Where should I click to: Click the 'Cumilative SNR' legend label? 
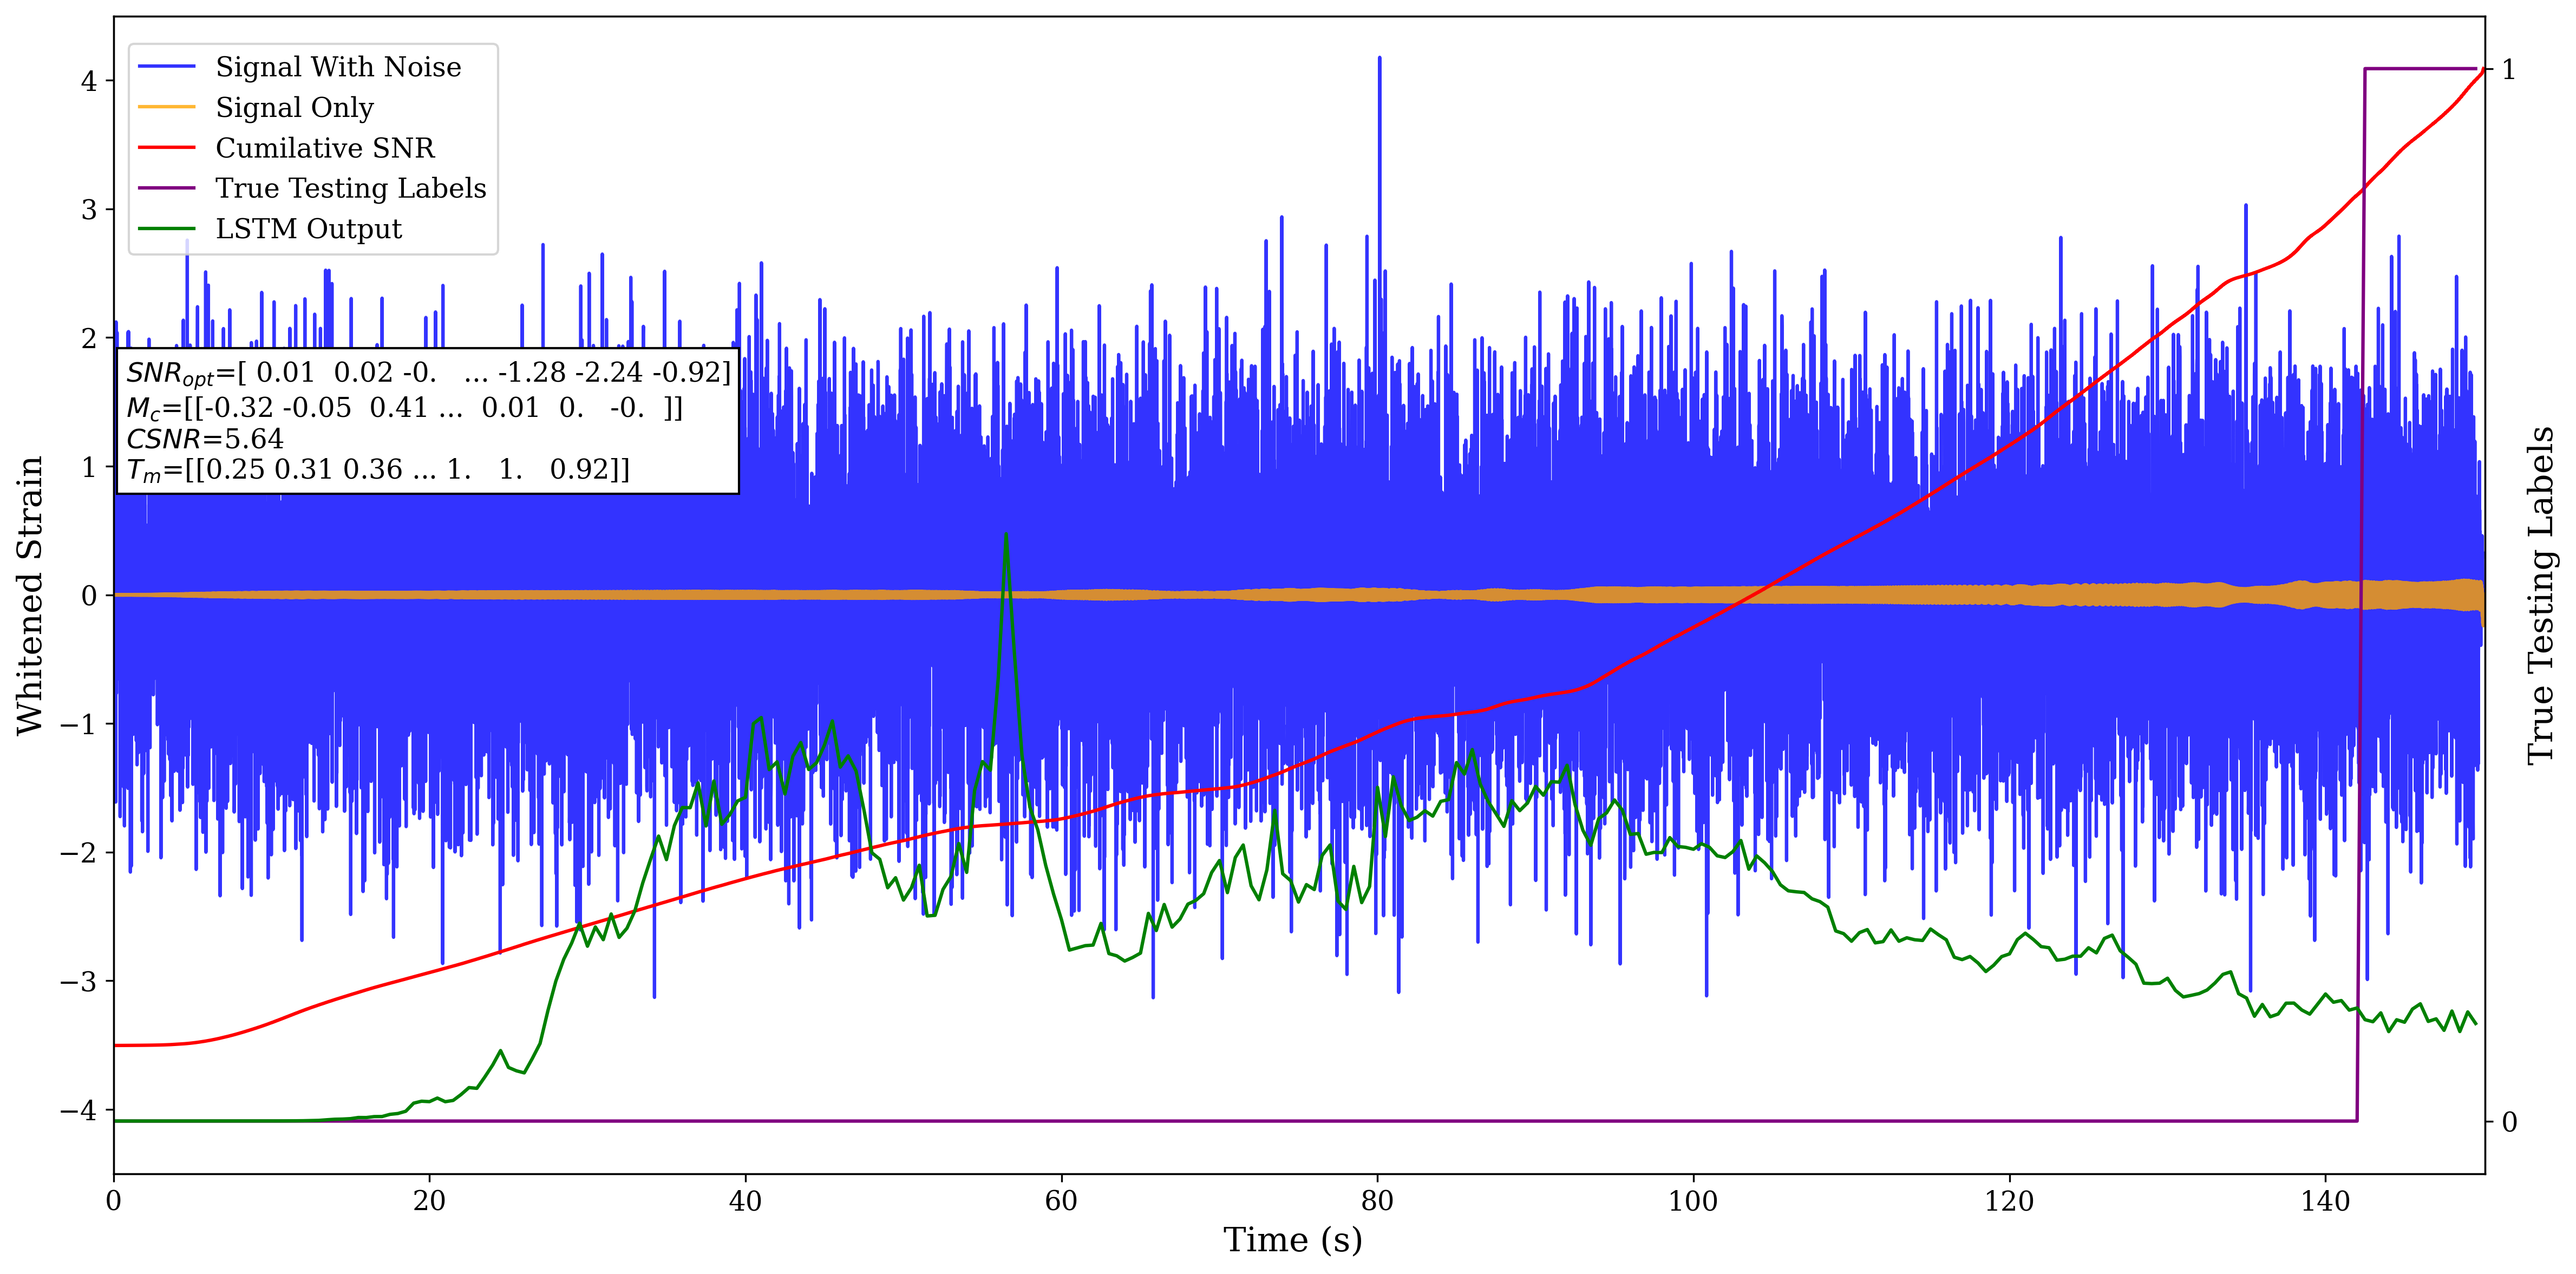(x=325, y=148)
